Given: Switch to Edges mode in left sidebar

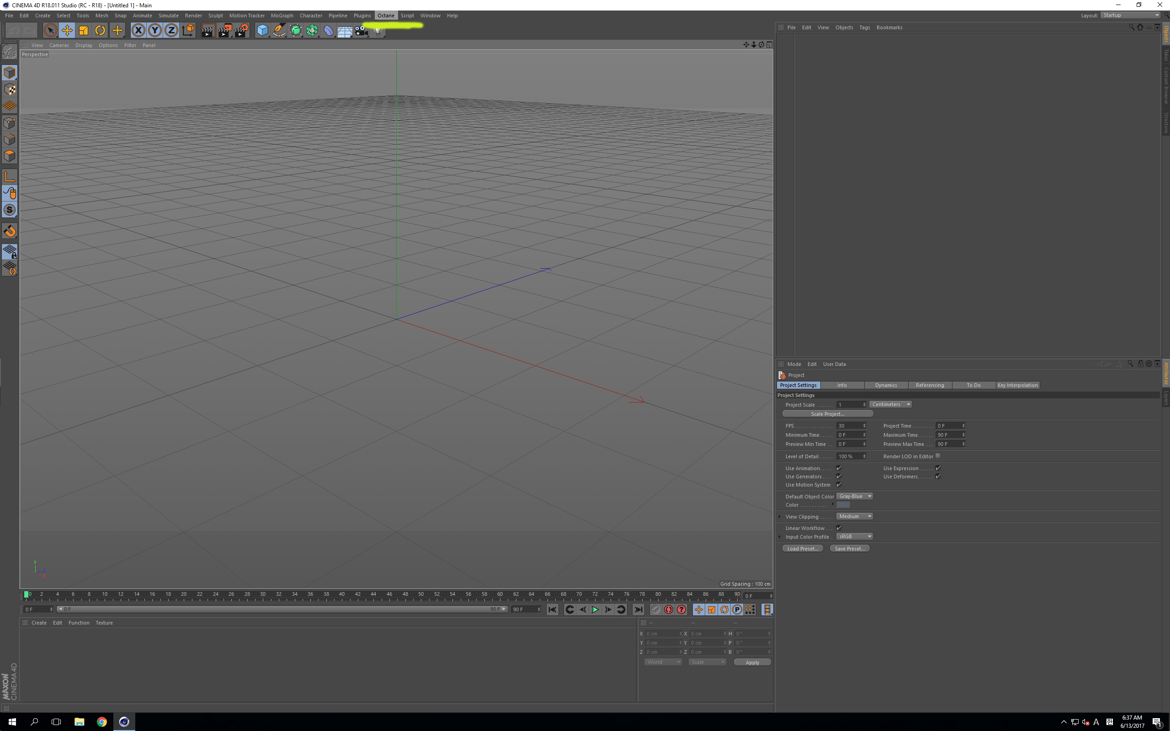Looking at the screenshot, I should [10, 139].
